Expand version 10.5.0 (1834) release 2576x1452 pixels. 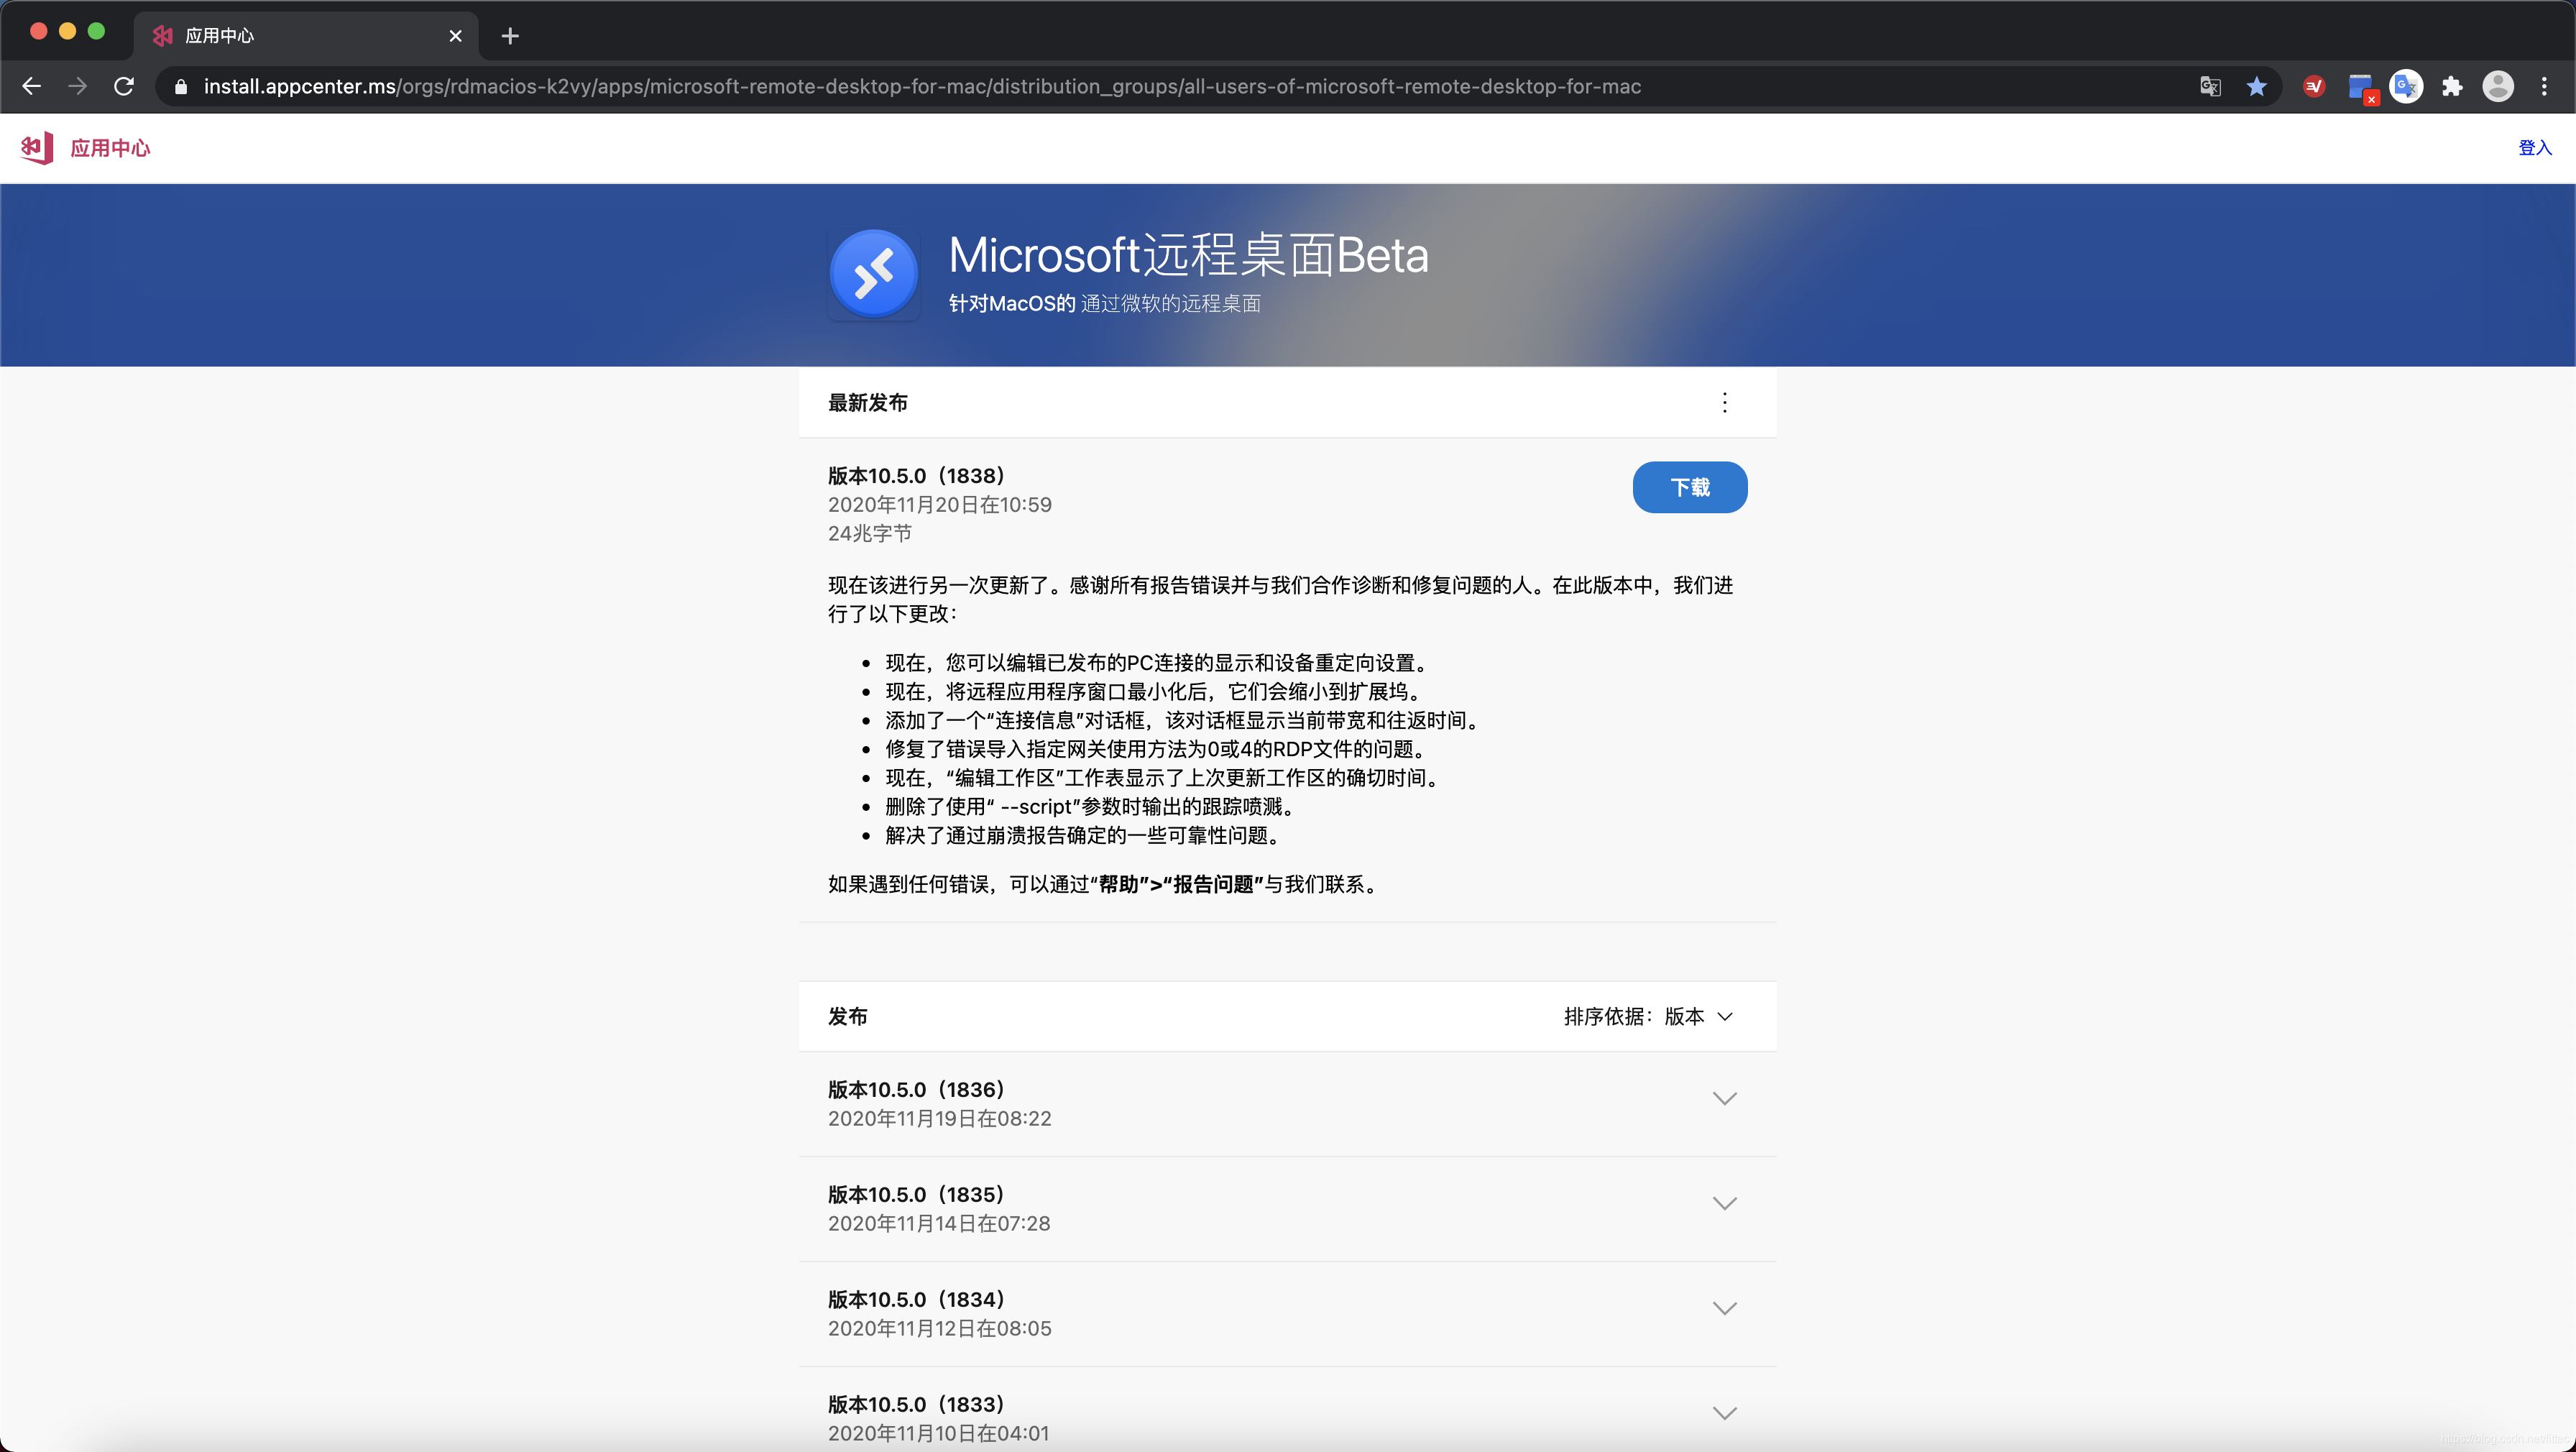[x=1724, y=1309]
